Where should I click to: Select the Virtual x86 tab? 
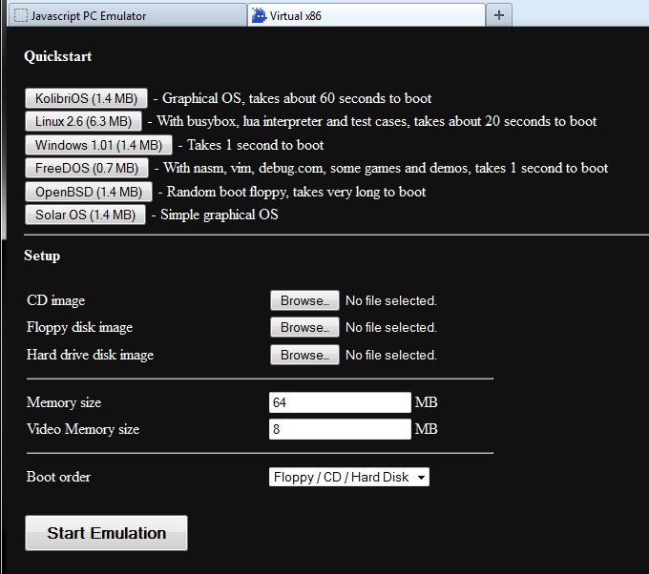[366, 15]
